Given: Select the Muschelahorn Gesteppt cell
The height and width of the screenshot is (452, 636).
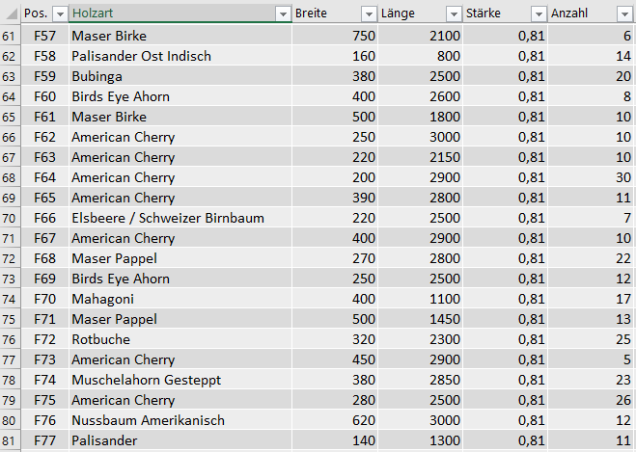Looking at the screenshot, I should [x=180, y=380].
